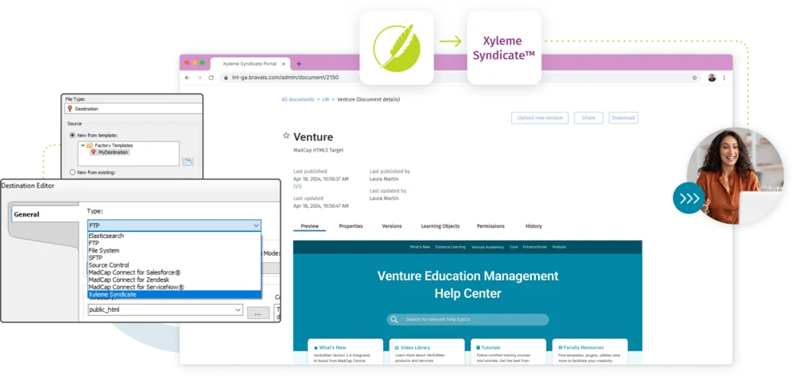Click the Xyleme Syndicate logo tile

[504, 48]
